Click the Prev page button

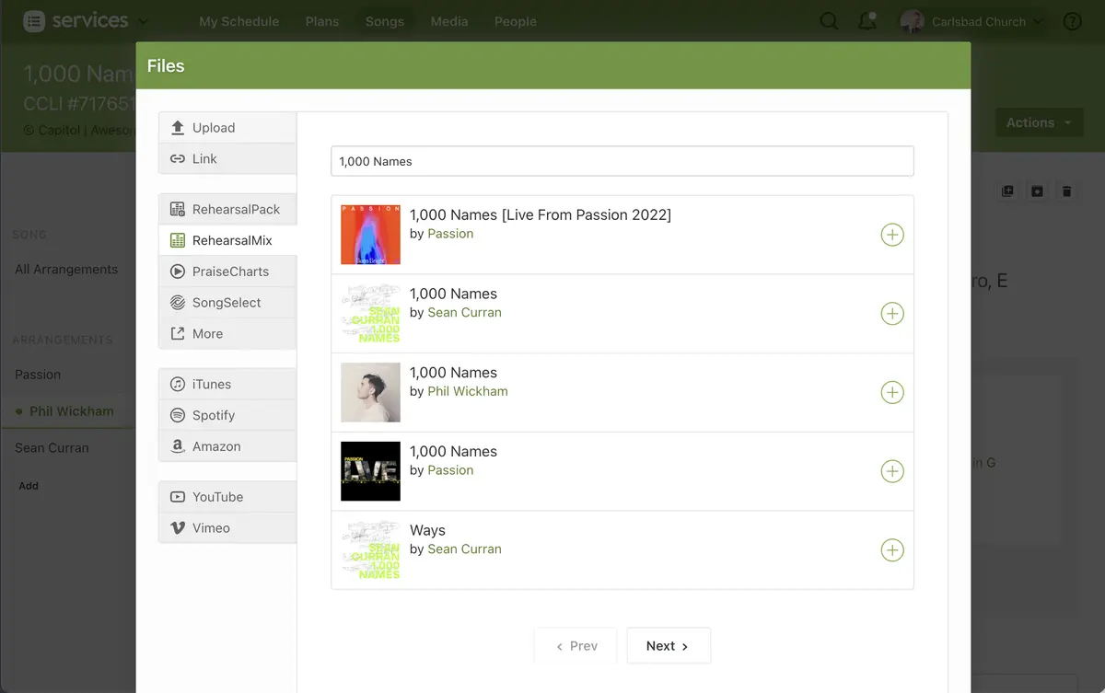point(576,646)
